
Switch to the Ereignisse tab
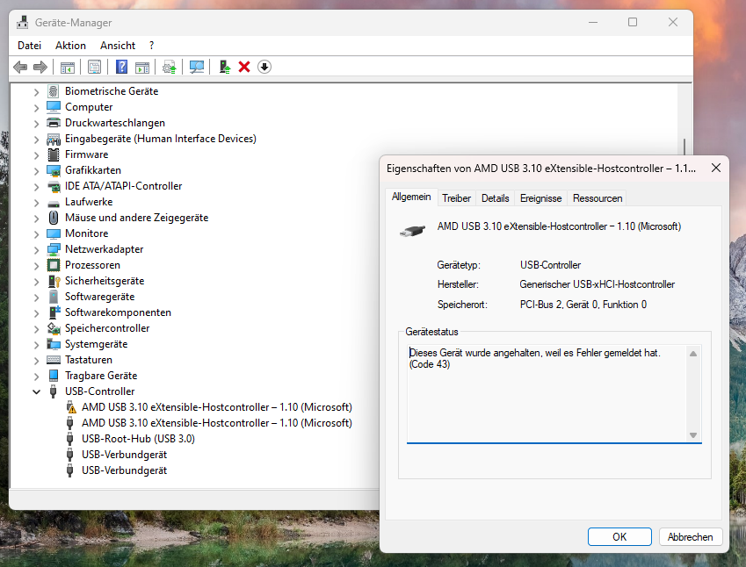pyautogui.click(x=540, y=198)
